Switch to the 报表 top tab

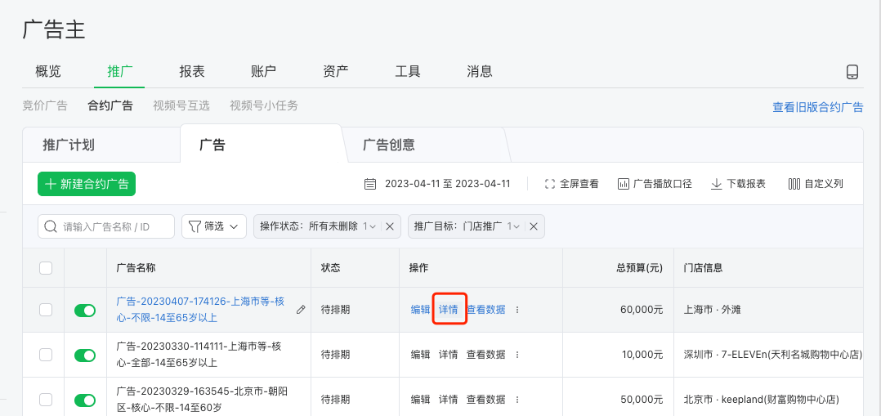point(192,72)
